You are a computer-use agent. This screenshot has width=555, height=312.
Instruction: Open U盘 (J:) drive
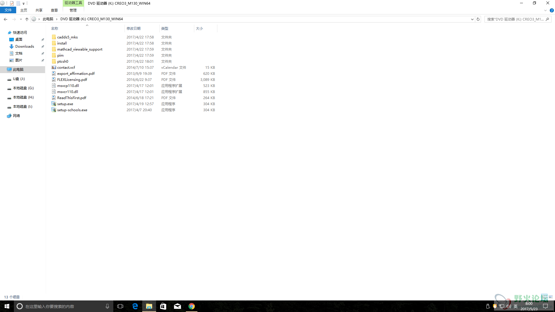(19, 79)
